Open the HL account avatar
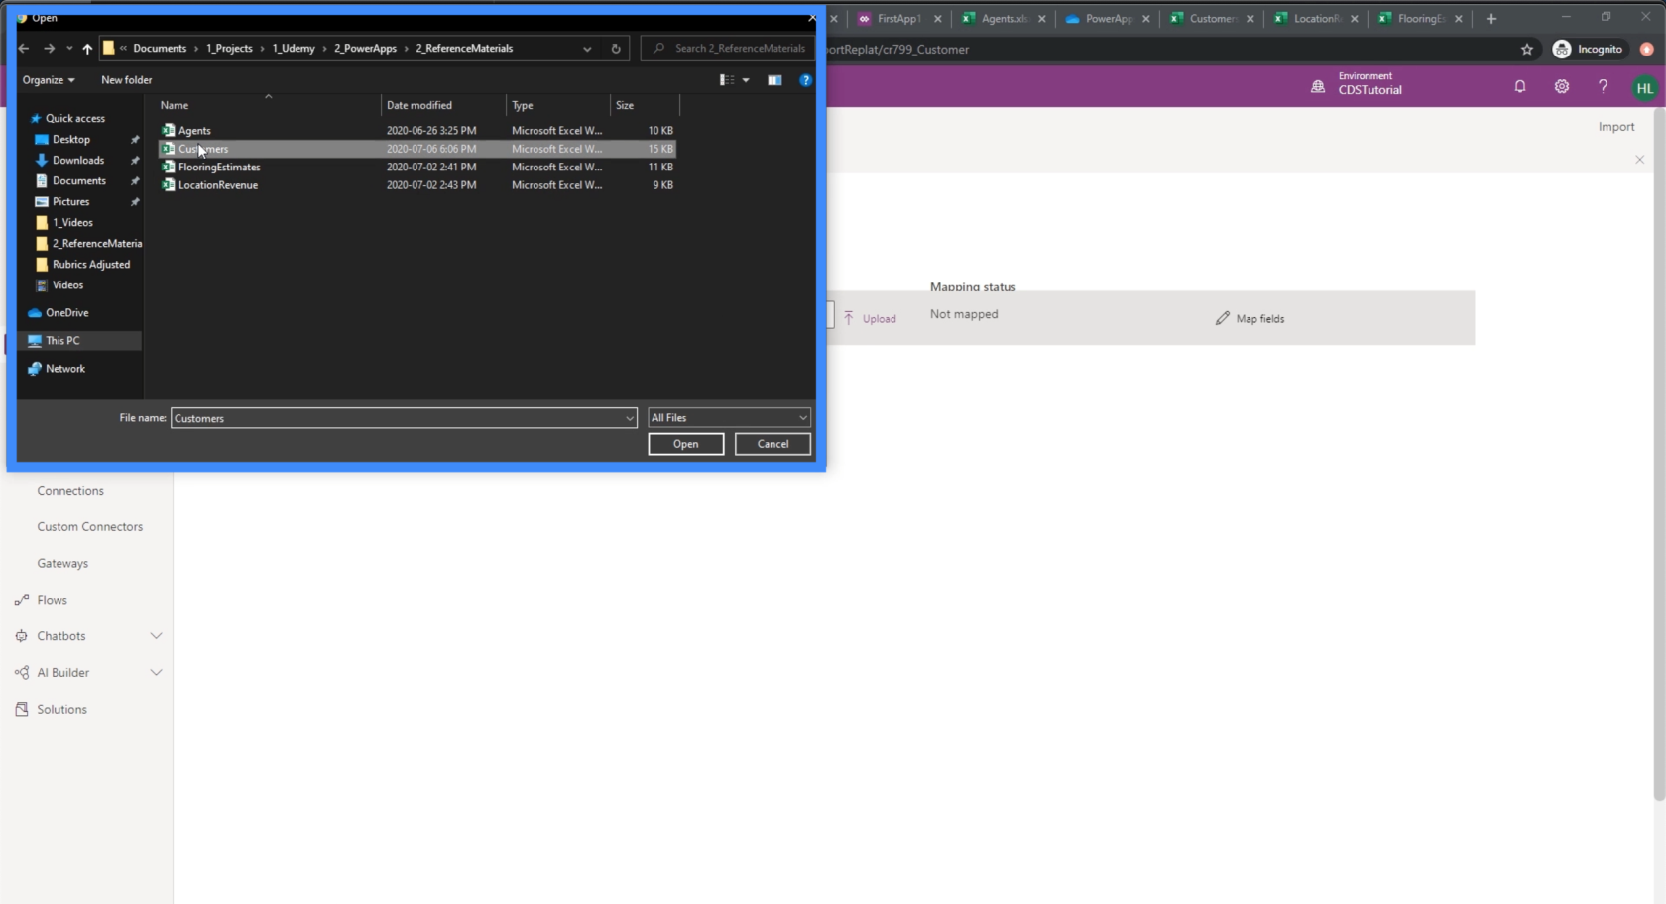Viewport: 1666px width, 904px height. pyautogui.click(x=1644, y=88)
